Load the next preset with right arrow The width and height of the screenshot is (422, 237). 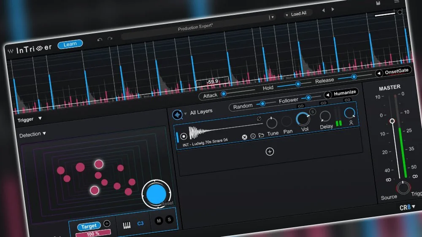tap(333, 9)
